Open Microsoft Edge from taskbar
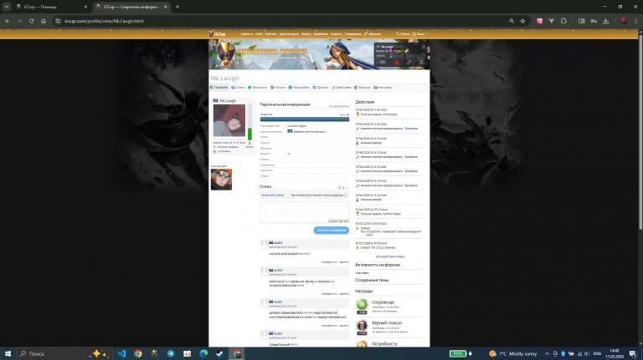643x360 pixels. click(203, 353)
